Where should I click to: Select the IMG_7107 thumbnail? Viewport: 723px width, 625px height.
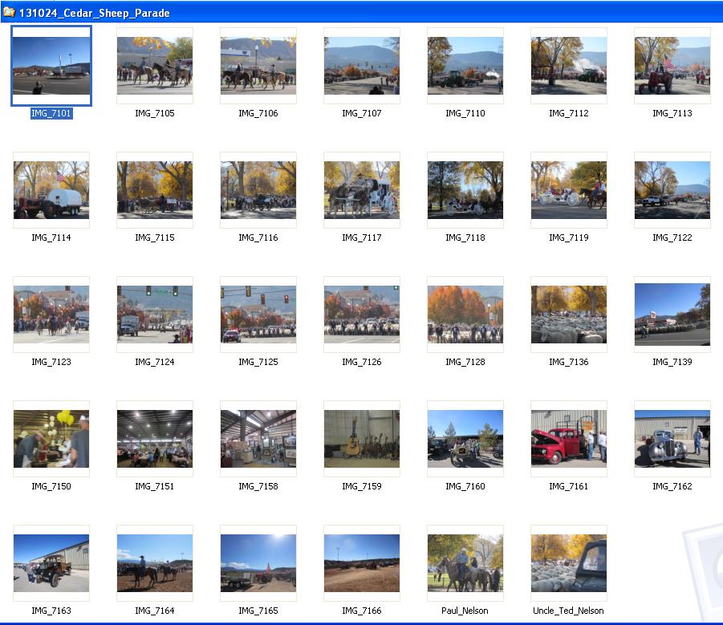pos(362,66)
